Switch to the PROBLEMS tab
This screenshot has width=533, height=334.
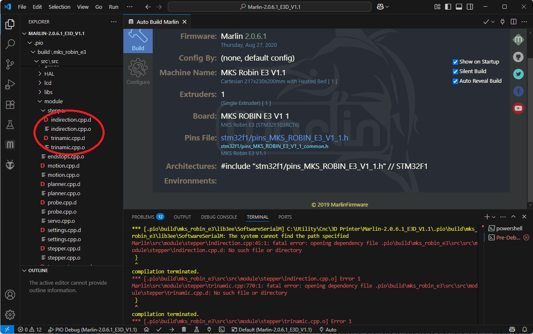point(147,217)
